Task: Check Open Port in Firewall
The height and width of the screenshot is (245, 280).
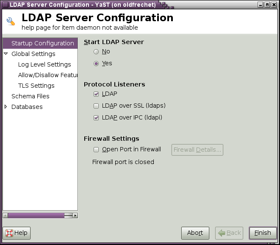Action: 96,150
